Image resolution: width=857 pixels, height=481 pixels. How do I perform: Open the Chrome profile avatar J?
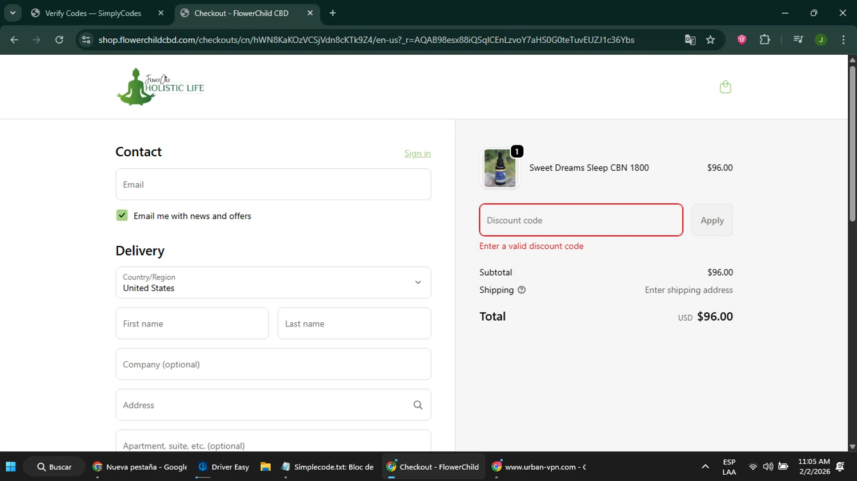821,40
